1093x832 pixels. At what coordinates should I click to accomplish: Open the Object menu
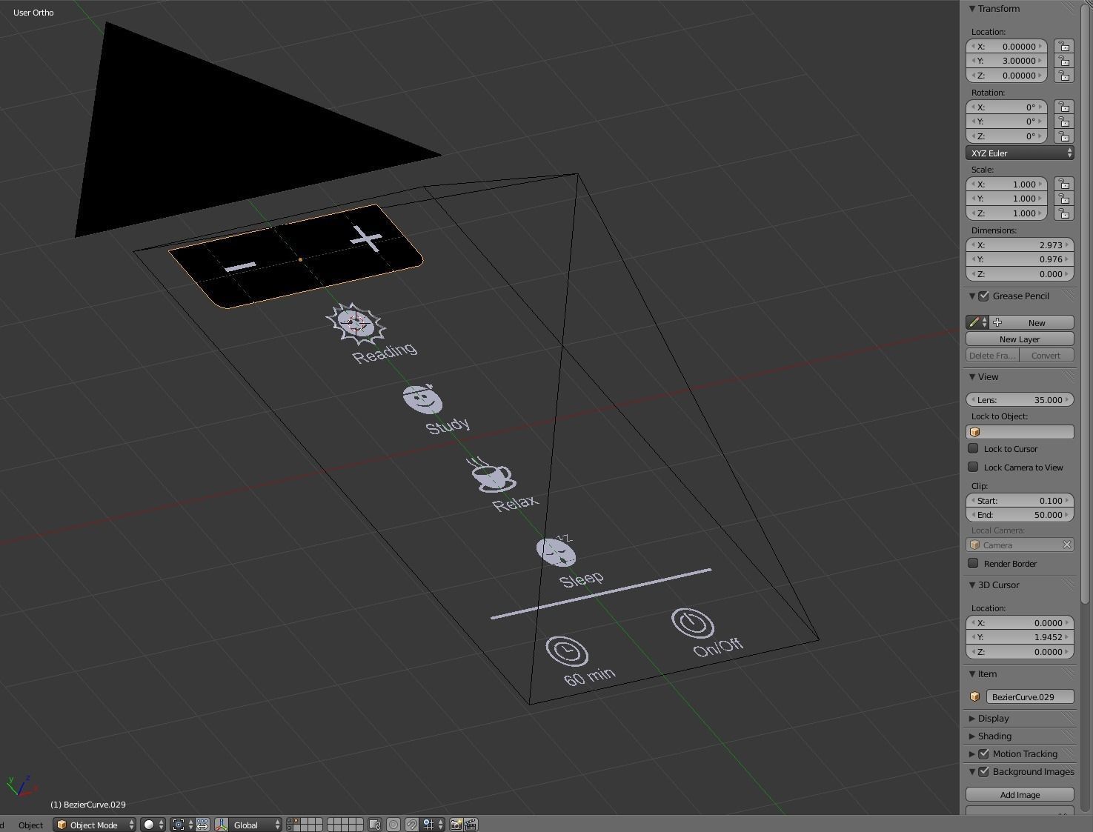[x=30, y=825]
